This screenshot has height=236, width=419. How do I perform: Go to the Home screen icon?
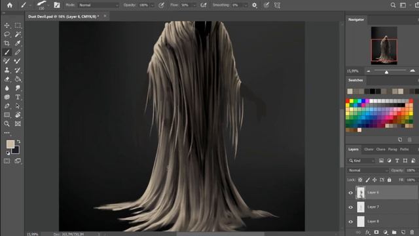pos(10,5)
